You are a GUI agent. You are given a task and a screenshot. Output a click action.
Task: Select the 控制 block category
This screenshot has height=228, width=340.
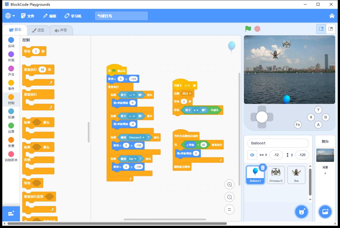[11, 99]
